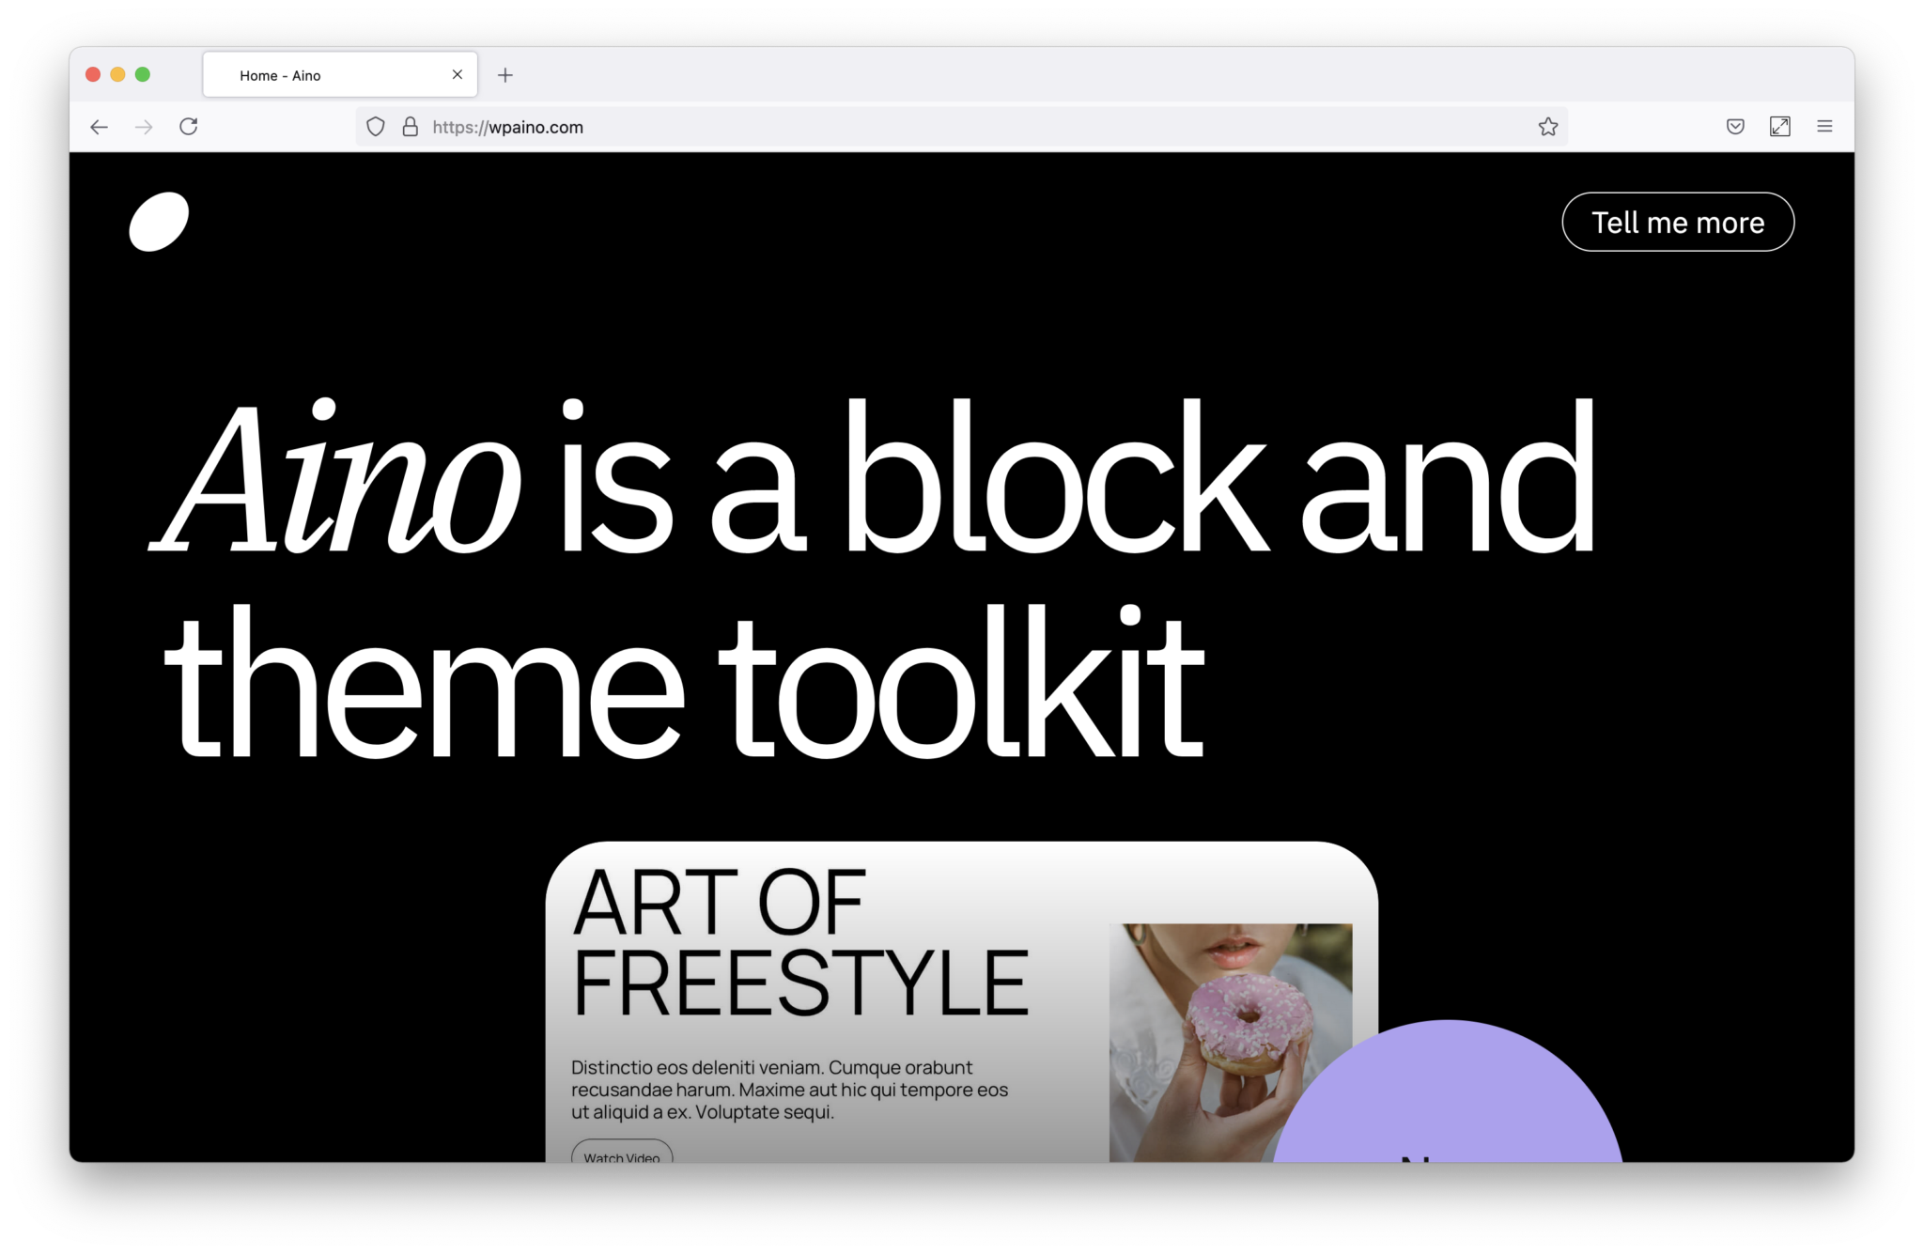Click the white oval Aino logo
1924x1254 pixels.
point(159,222)
